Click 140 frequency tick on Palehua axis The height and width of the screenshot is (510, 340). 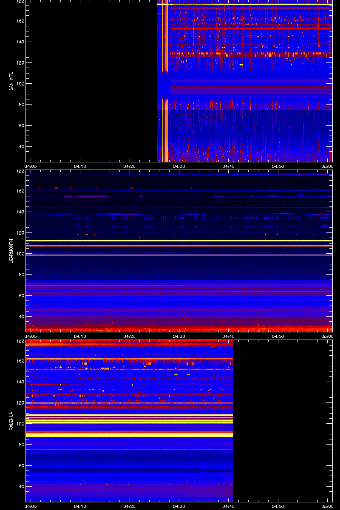(20, 382)
